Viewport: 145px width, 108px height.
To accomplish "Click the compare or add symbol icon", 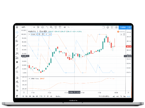I will pos(43,27).
